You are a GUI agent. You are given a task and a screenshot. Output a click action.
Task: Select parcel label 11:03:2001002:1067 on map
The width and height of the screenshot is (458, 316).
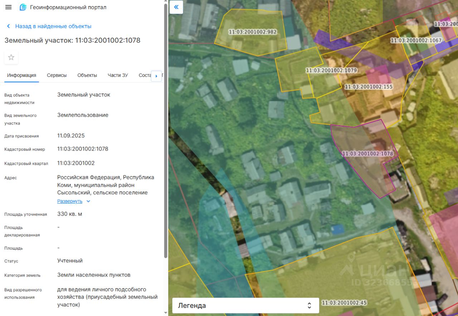416,40
